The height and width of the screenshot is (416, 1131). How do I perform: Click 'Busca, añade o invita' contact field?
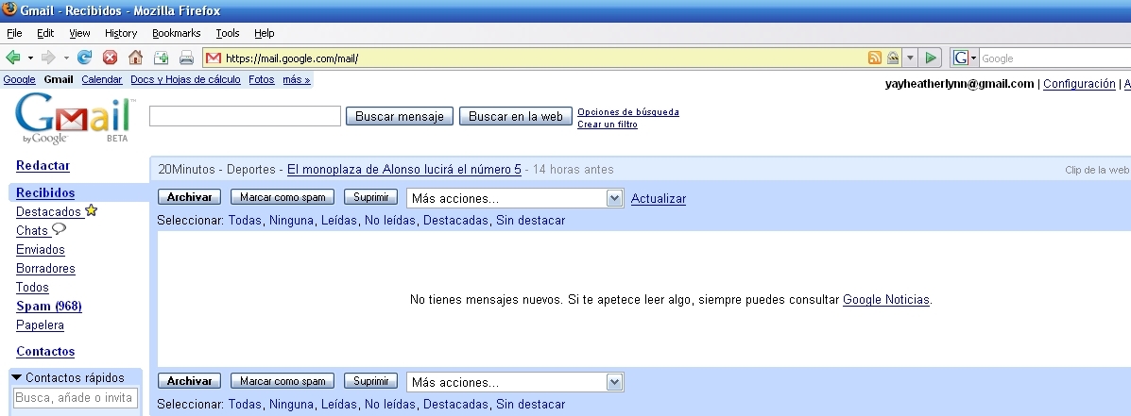(x=75, y=398)
